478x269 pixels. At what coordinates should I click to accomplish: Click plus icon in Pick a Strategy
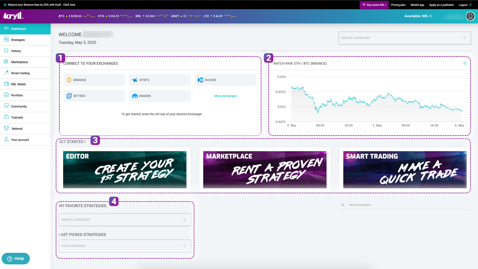(185, 246)
